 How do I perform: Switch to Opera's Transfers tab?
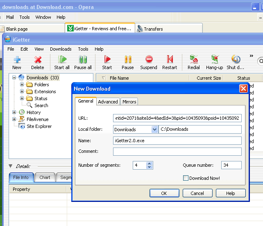click(169, 28)
